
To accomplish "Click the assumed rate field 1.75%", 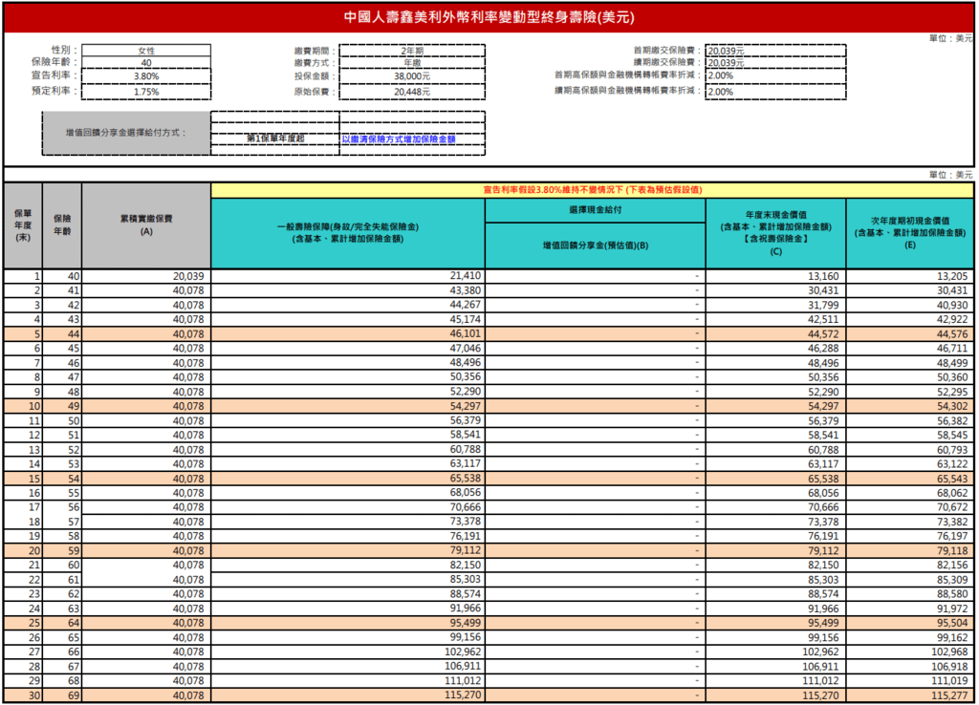I will pos(146,92).
